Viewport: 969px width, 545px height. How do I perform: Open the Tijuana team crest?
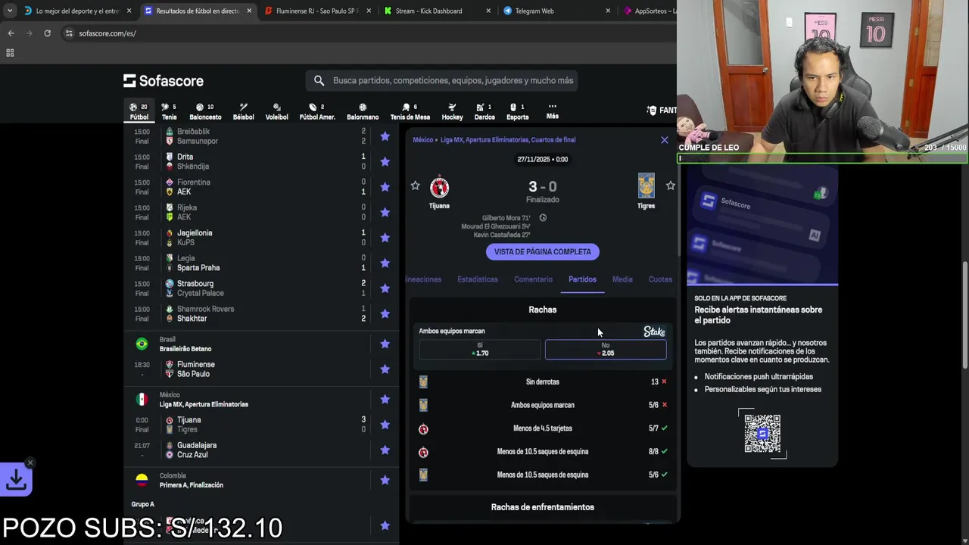click(x=439, y=186)
